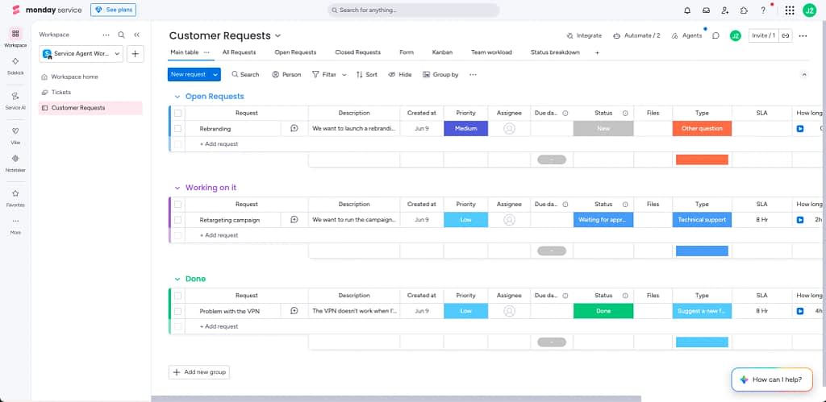Open the Service Agent workspace selector

click(x=81, y=54)
